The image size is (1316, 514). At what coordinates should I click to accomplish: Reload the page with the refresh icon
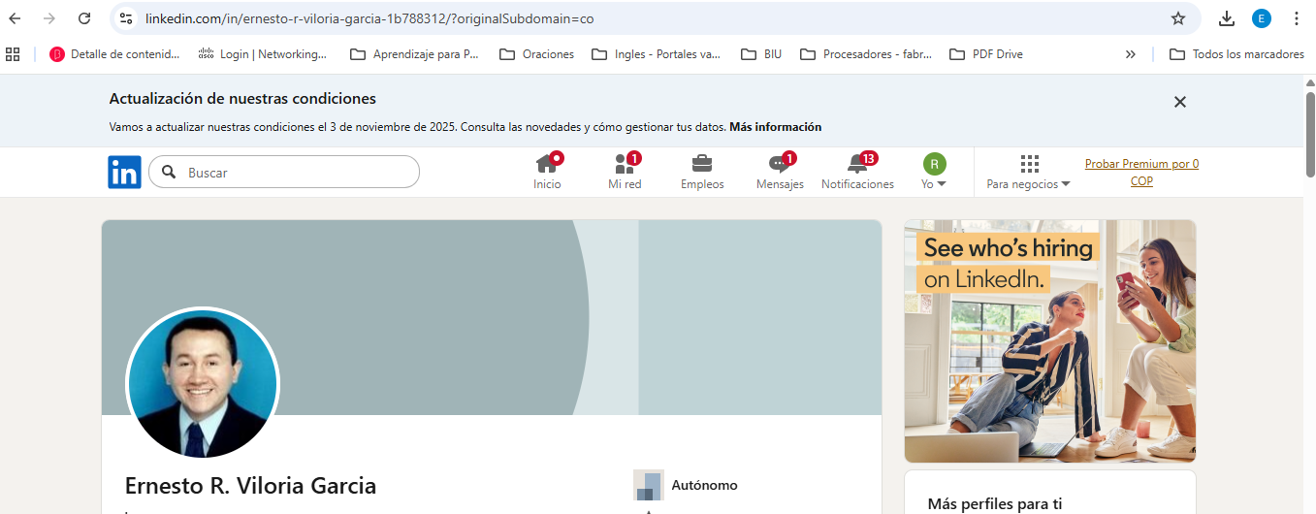tap(84, 18)
